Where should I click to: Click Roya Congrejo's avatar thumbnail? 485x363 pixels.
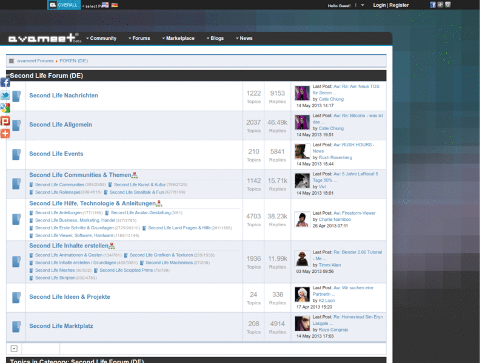point(302,324)
